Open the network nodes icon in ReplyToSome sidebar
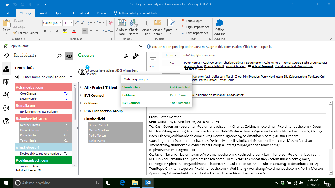 pos(6,95)
